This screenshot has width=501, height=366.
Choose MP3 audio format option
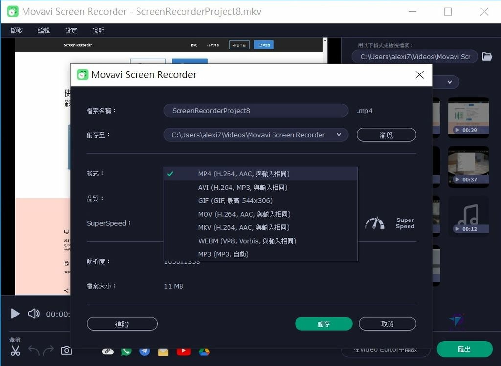tap(261, 254)
